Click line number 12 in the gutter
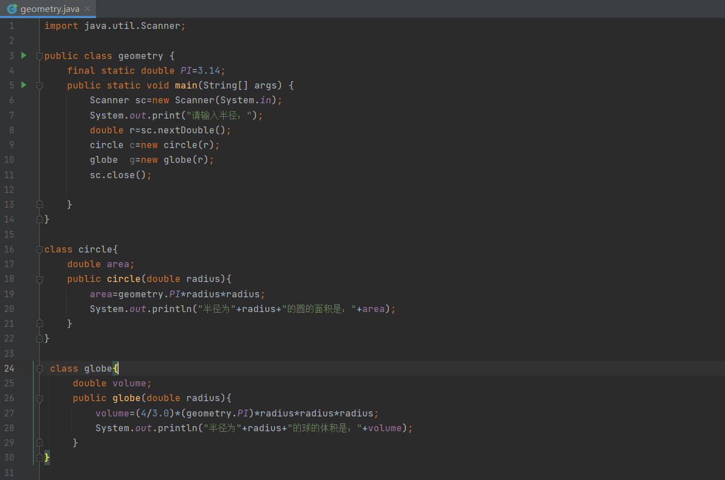Image resolution: width=725 pixels, height=480 pixels. coord(9,190)
